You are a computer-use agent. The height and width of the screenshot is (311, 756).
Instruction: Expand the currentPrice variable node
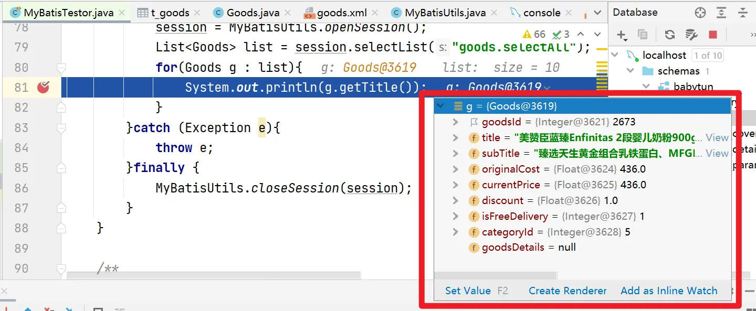pos(456,185)
